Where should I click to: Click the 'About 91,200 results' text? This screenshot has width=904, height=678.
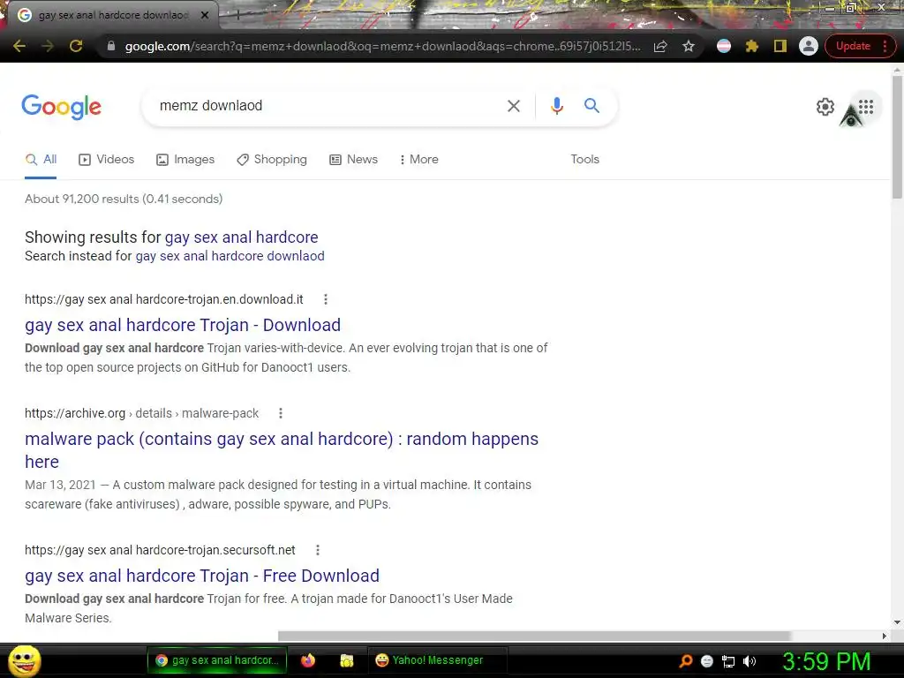pyautogui.click(x=124, y=199)
